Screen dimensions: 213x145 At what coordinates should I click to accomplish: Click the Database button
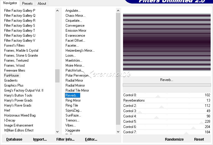click(14, 139)
